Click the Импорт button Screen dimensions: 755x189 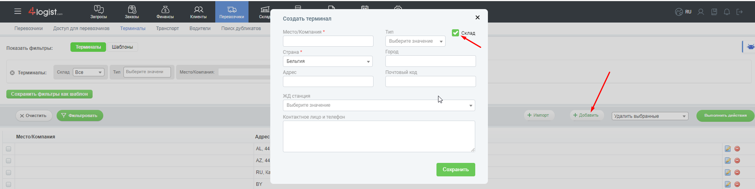[x=539, y=115]
